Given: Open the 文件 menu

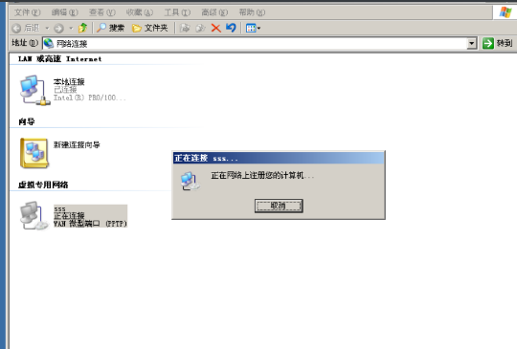Looking at the screenshot, I should click(x=27, y=12).
